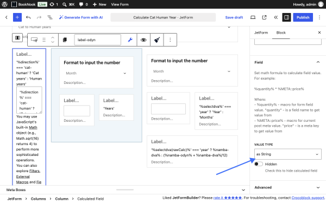Undo the last change
This screenshot has width=326, height=203.
[28, 17]
